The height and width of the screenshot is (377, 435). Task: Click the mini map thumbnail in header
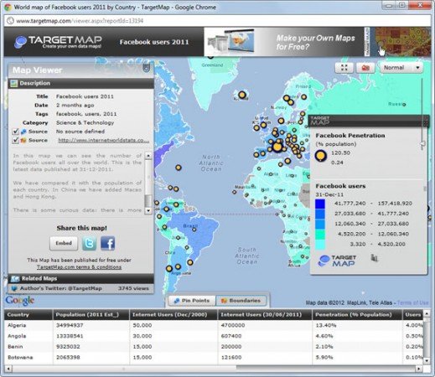point(401,42)
